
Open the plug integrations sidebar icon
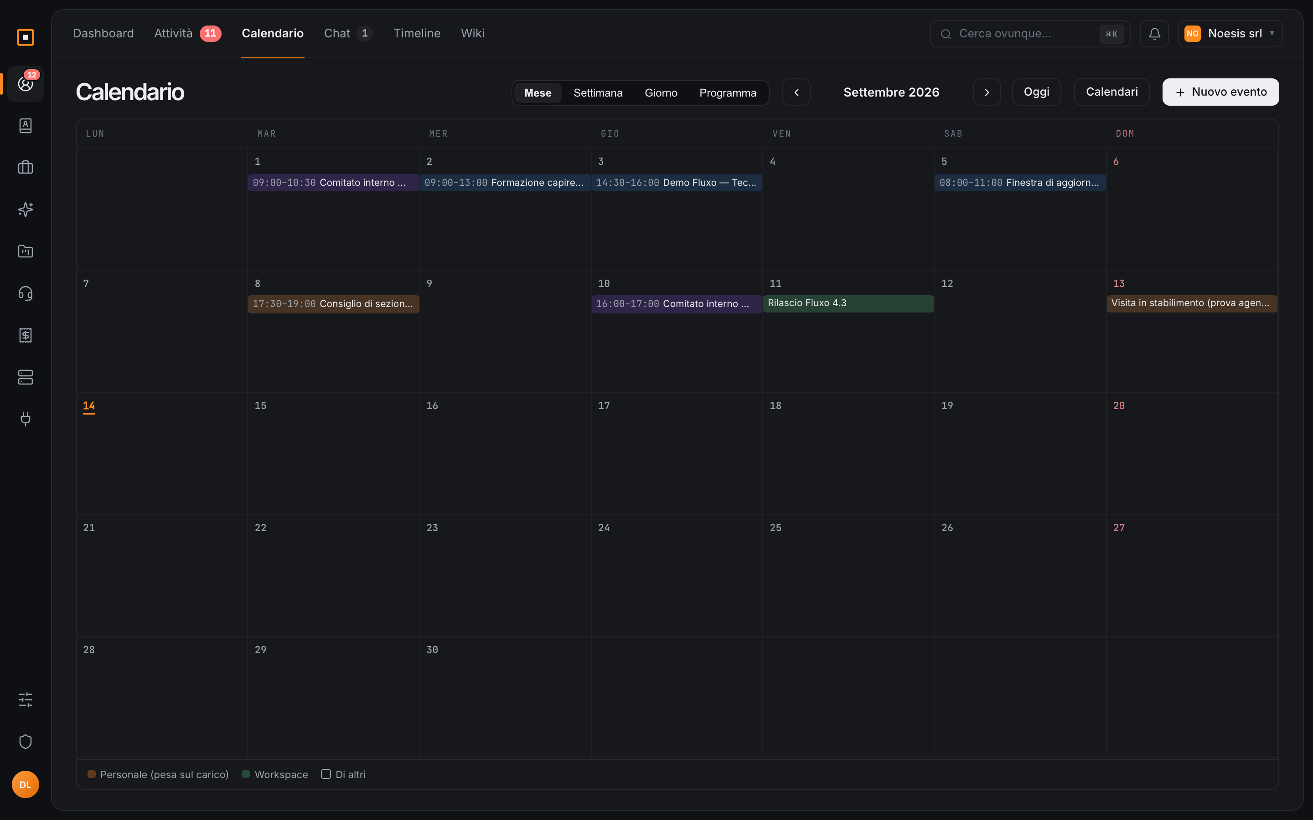[x=26, y=419]
